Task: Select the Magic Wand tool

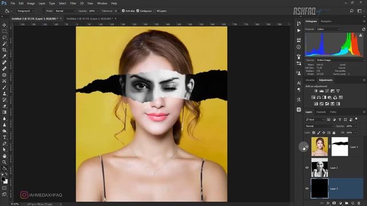Action: point(4,43)
